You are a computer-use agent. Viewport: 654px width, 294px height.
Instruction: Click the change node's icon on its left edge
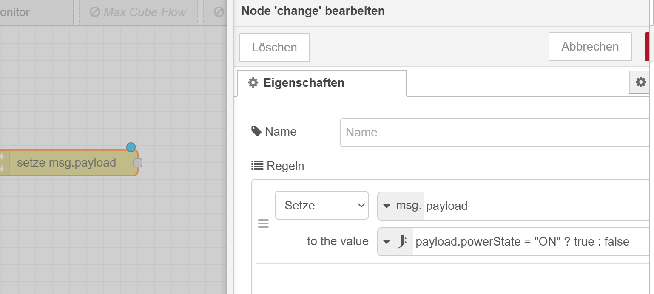tap(2, 163)
